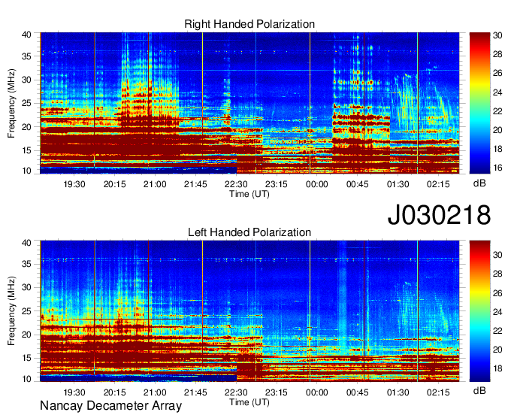Select the 00:00 time tick on Right Handed plot
The width and height of the screenshot is (511, 415).
coord(317,184)
